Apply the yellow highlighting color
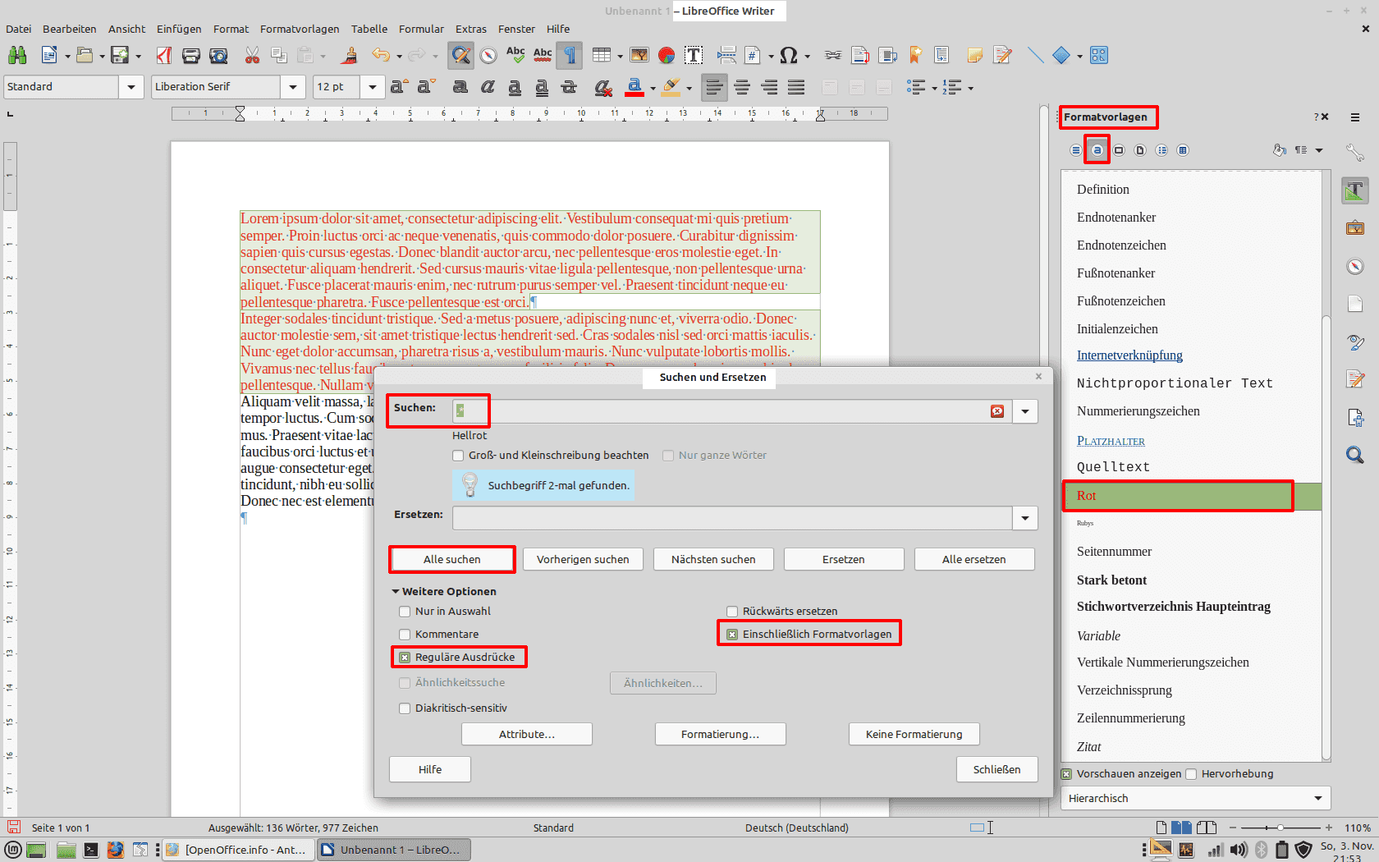The height and width of the screenshot is (862, 1379). pos(671,87)
